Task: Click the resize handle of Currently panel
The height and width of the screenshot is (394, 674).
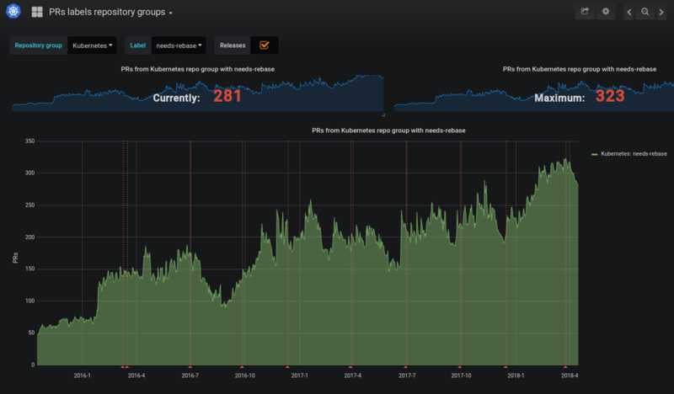Action: (383, 114)
